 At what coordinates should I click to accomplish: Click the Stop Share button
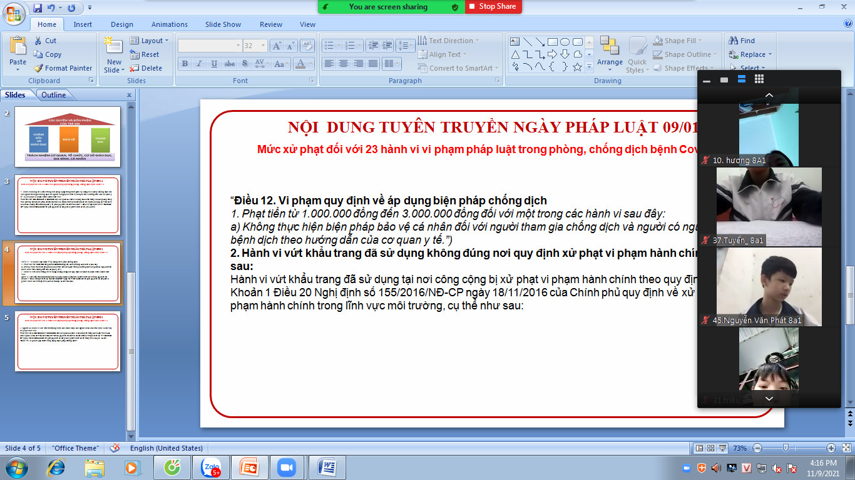pyautogui.click(x=493, y=6)
